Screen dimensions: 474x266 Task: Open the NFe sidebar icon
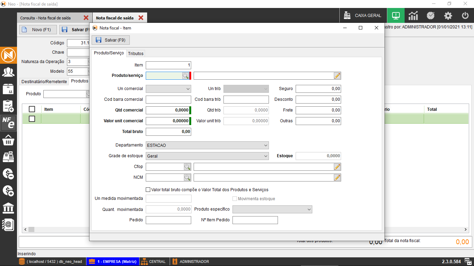point(8,123)
